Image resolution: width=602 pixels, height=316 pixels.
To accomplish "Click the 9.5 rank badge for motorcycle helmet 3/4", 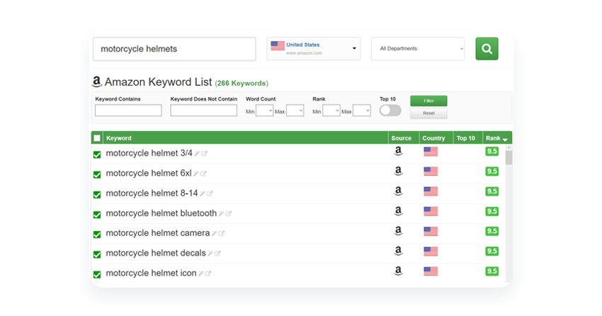I will point(492,152).
